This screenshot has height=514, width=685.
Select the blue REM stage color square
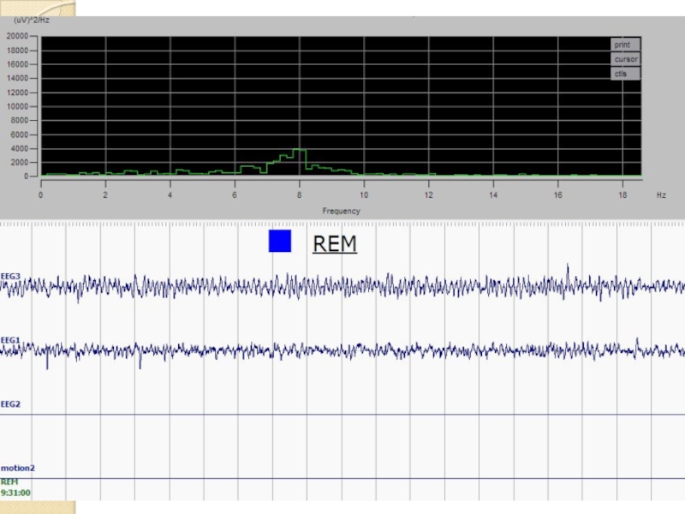pyautogui.click(x=280, y=241)
